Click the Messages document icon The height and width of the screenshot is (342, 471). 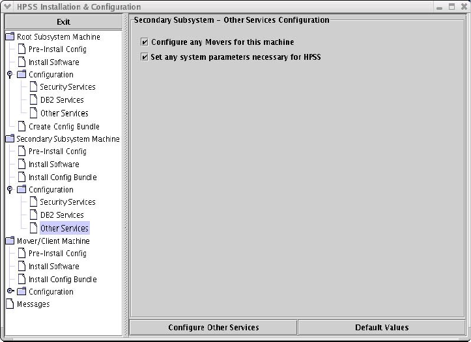pos(10,304)
